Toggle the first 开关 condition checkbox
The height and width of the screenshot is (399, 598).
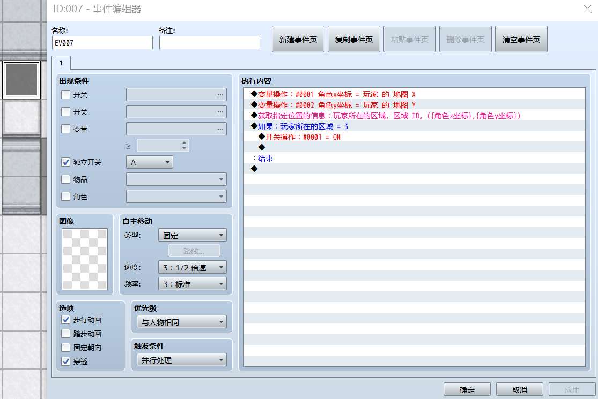click(x=65, y=94)
